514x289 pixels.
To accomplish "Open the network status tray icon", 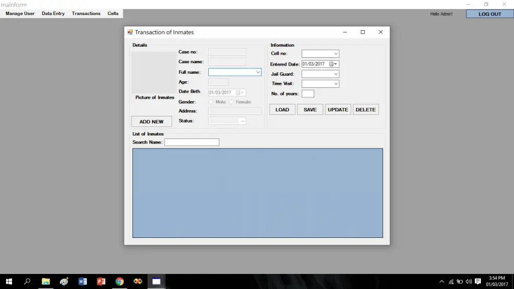I will click(x=450, y=281).
